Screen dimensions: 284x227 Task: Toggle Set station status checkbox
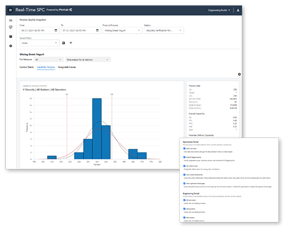coord(185,166)
